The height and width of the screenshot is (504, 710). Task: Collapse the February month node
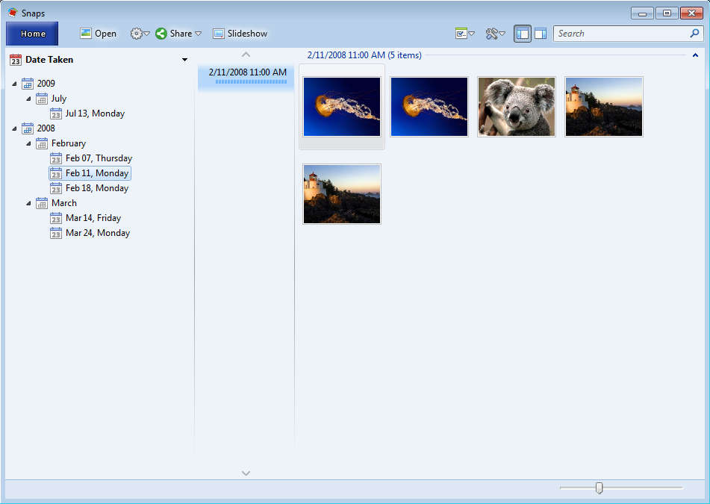(28, 143)
